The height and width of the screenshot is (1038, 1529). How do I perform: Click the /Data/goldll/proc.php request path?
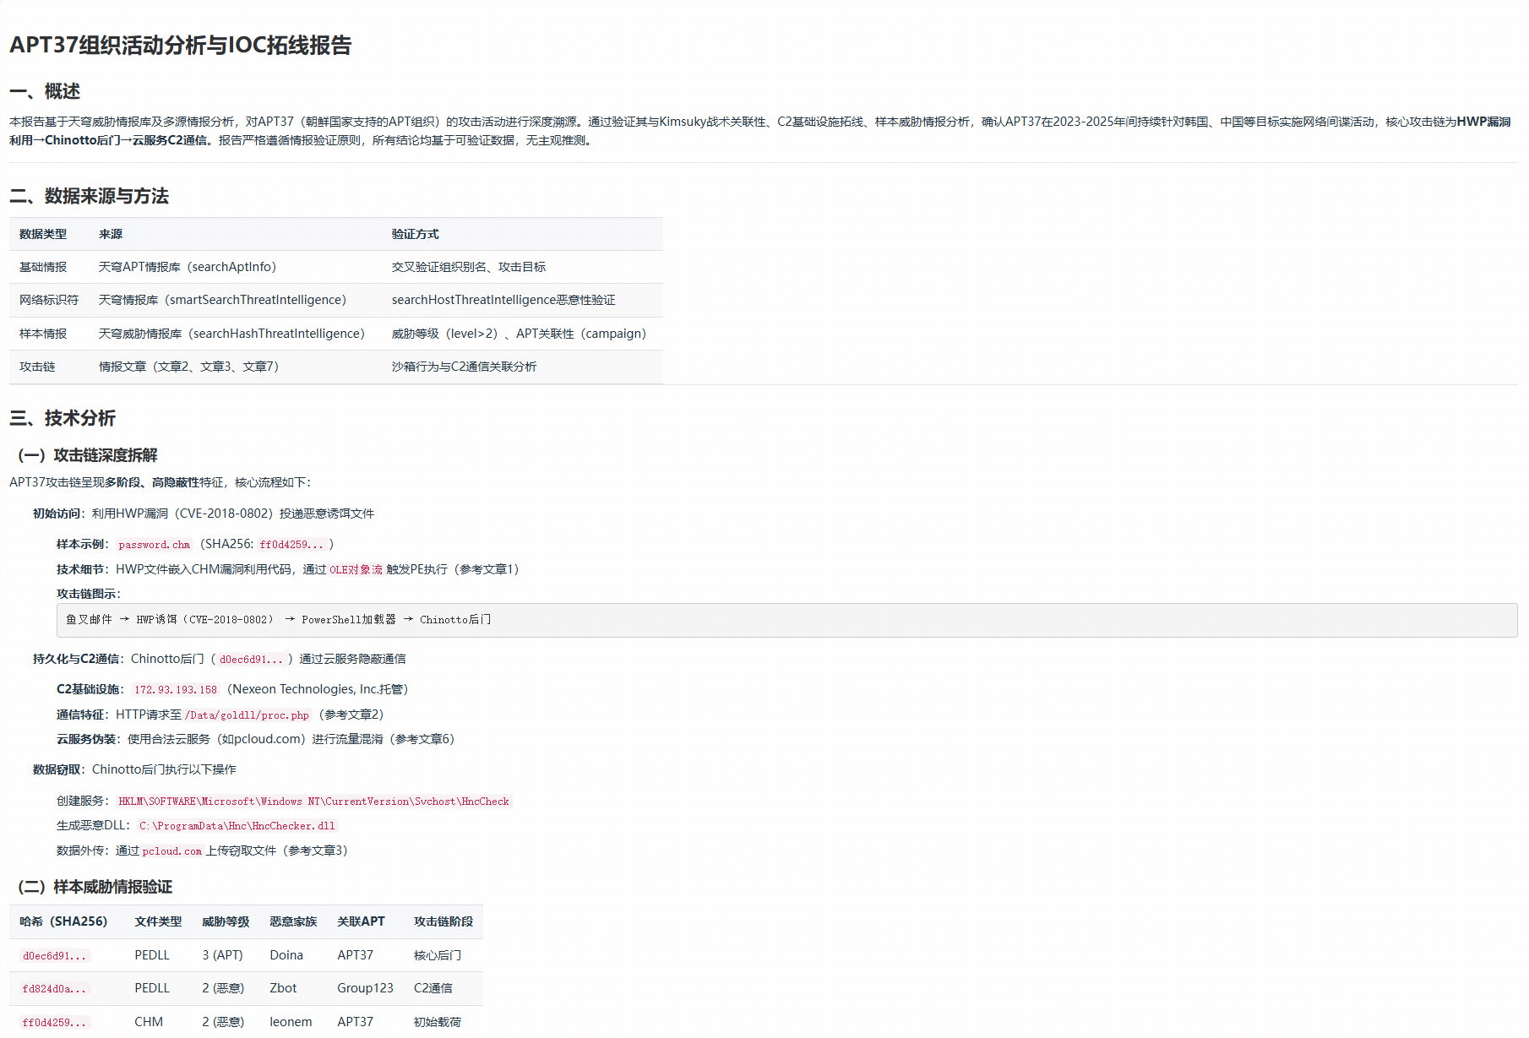click(x=248, y=715)
